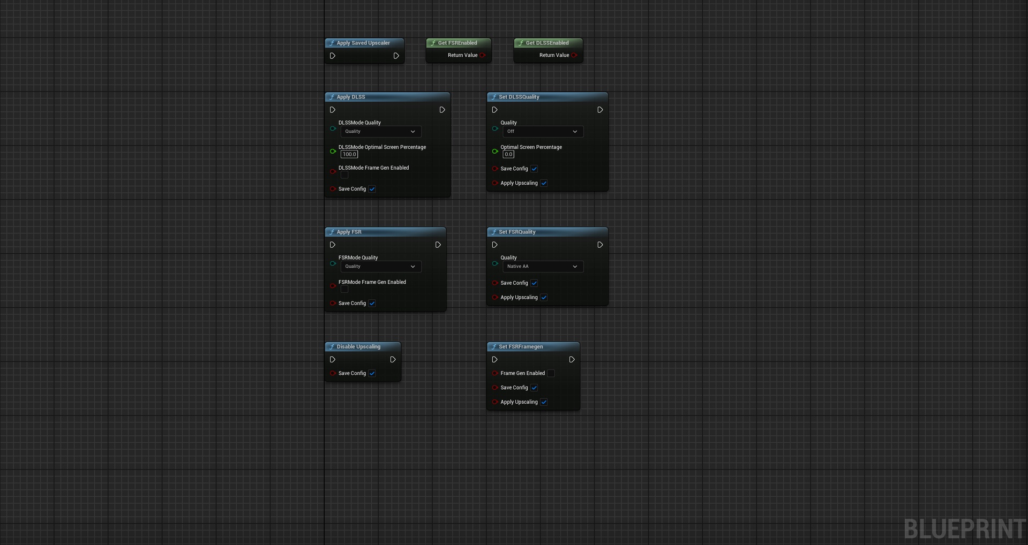This screenshot has width=1028, height=545.
Task: Expand the Native AA quality dropdown
Action: point(543,267)
